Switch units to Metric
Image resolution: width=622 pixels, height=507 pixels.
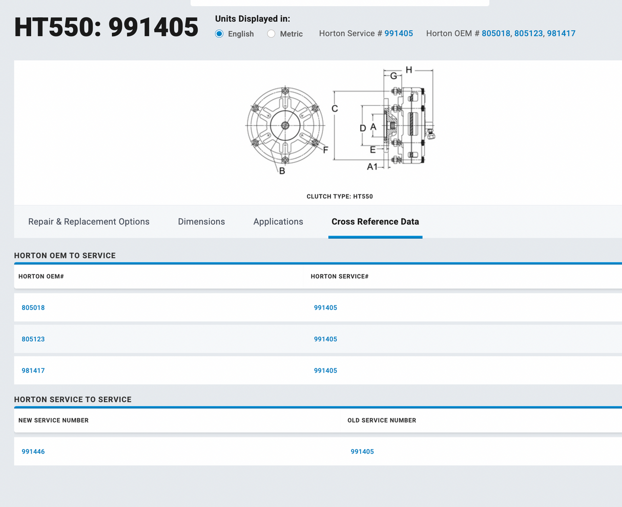pyautogui.click(x=272, y=34)
